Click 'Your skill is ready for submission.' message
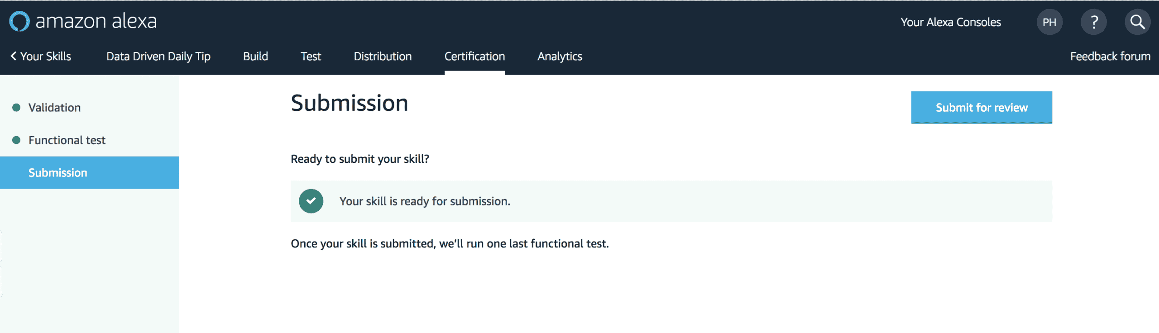This screenshot has width=1159, height=333. [425, 201]
